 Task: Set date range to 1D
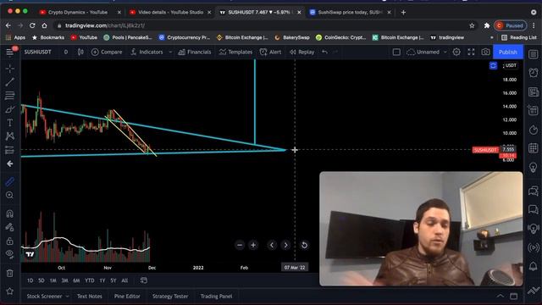(30, 280)
